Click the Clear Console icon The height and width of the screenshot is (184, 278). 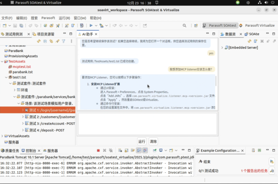[x=120, y=151]
